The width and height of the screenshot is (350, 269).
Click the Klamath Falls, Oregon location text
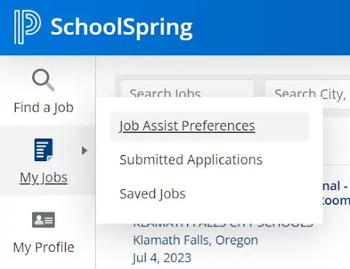pos(196,240)
